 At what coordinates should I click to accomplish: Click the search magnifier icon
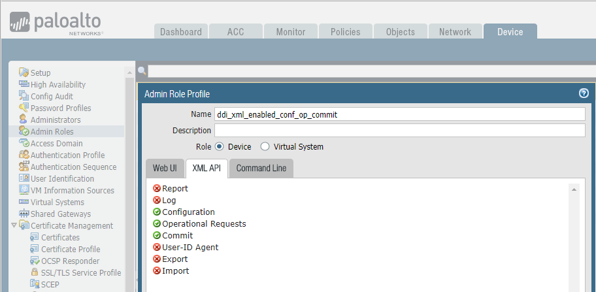point(141,71)
